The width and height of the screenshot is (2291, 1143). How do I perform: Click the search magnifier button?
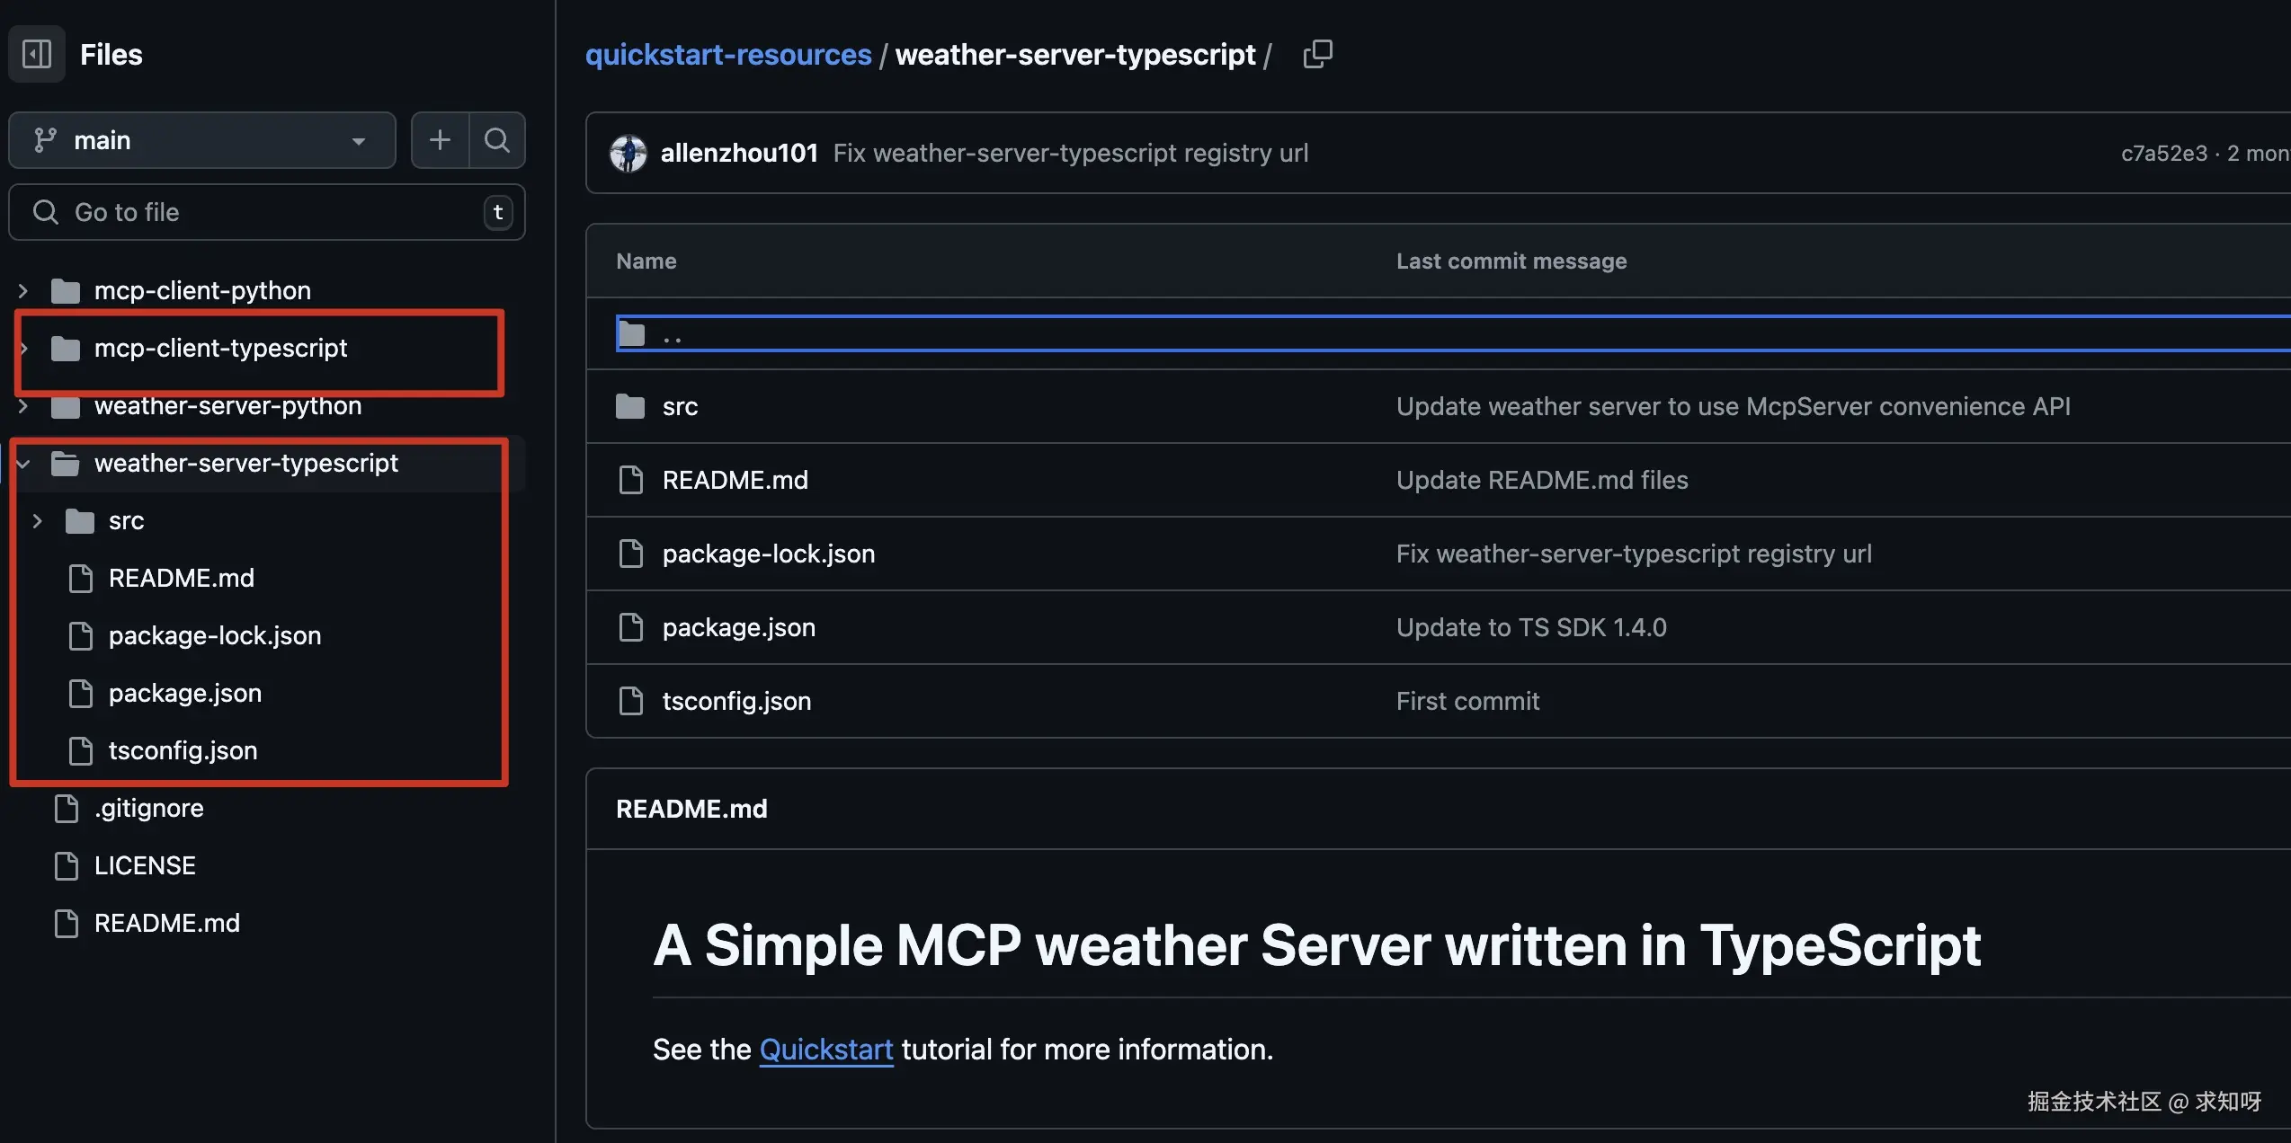(496, 140)
